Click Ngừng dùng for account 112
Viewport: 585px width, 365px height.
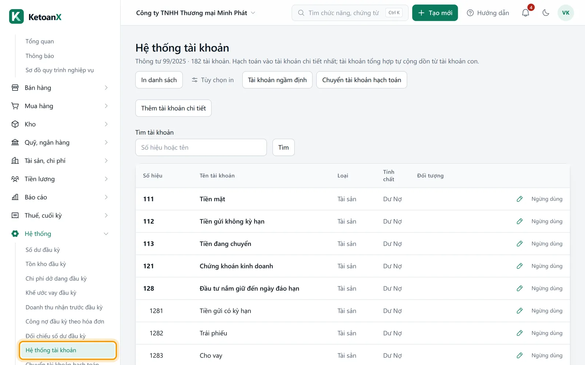[547, 221]
